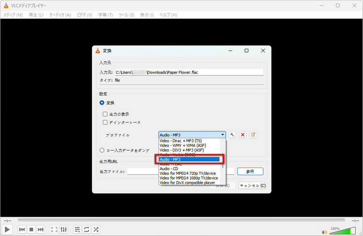Adjust the volume slider at 100%
363x236 pixels.
pyautogui.click(x=342, y=231)
